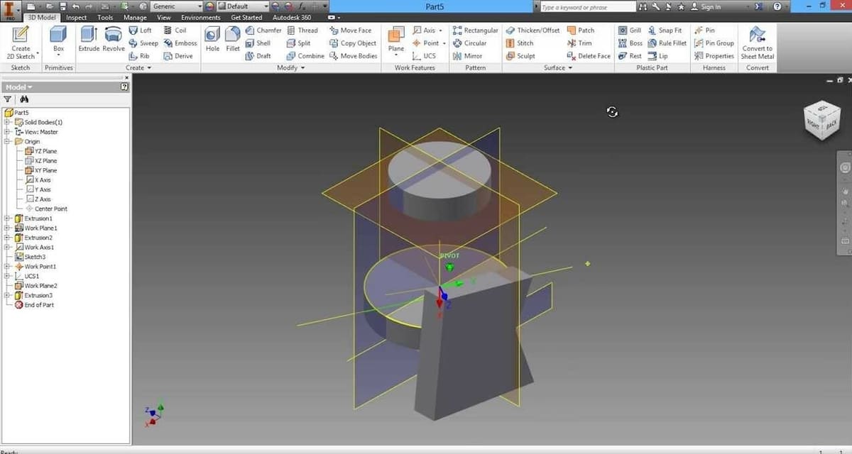Image resolution: width=852 pixels, height=454 pixels.
Task: Pick the Sweep tool
Action: 143,43
